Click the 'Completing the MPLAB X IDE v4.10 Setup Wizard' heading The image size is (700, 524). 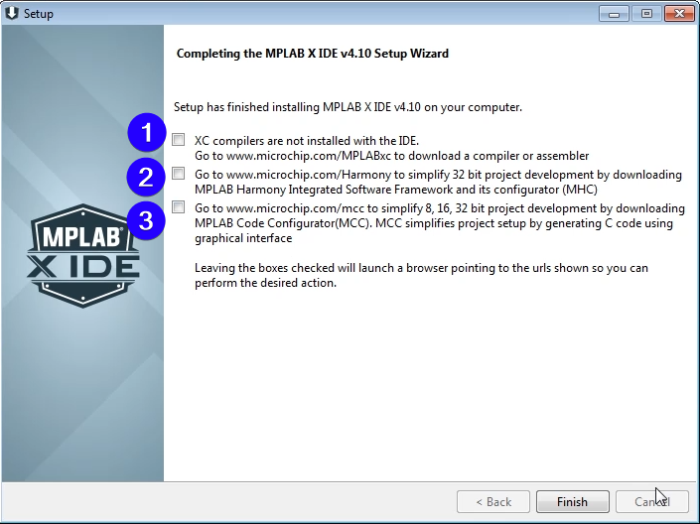click(313, 54)
